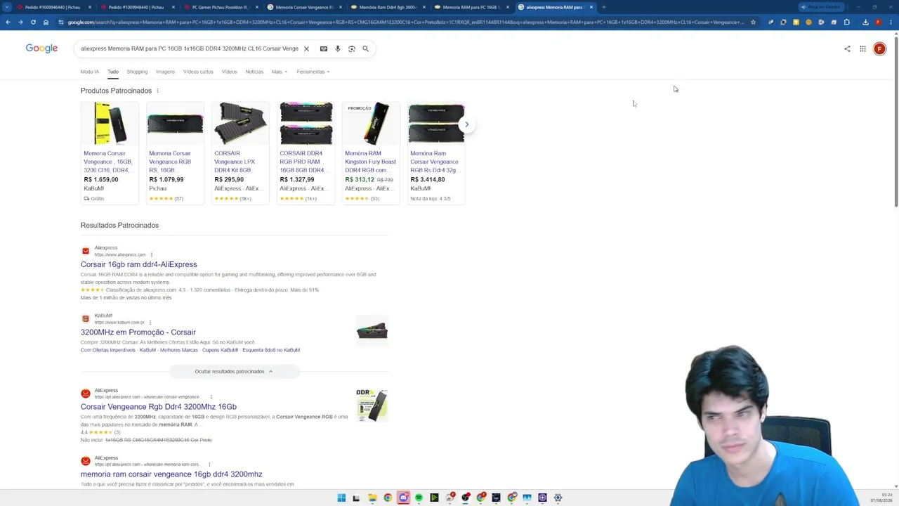Open Windows Settings from the taskbar
The width and height of the screenshot is (899, 506).
point(558,498)
